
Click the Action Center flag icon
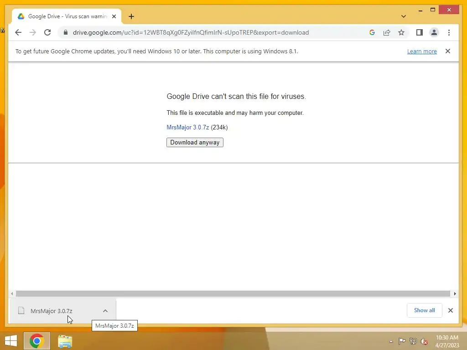point(402,341)
